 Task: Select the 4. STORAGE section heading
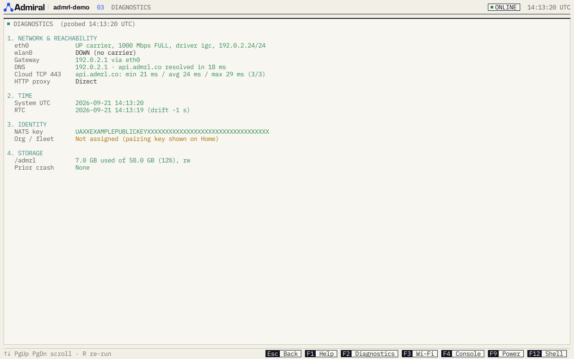[x=25, y=153]
